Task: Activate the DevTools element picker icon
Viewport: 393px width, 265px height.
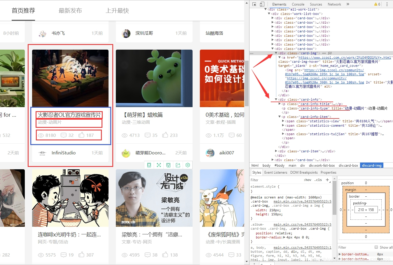Action: click(254, 4)
